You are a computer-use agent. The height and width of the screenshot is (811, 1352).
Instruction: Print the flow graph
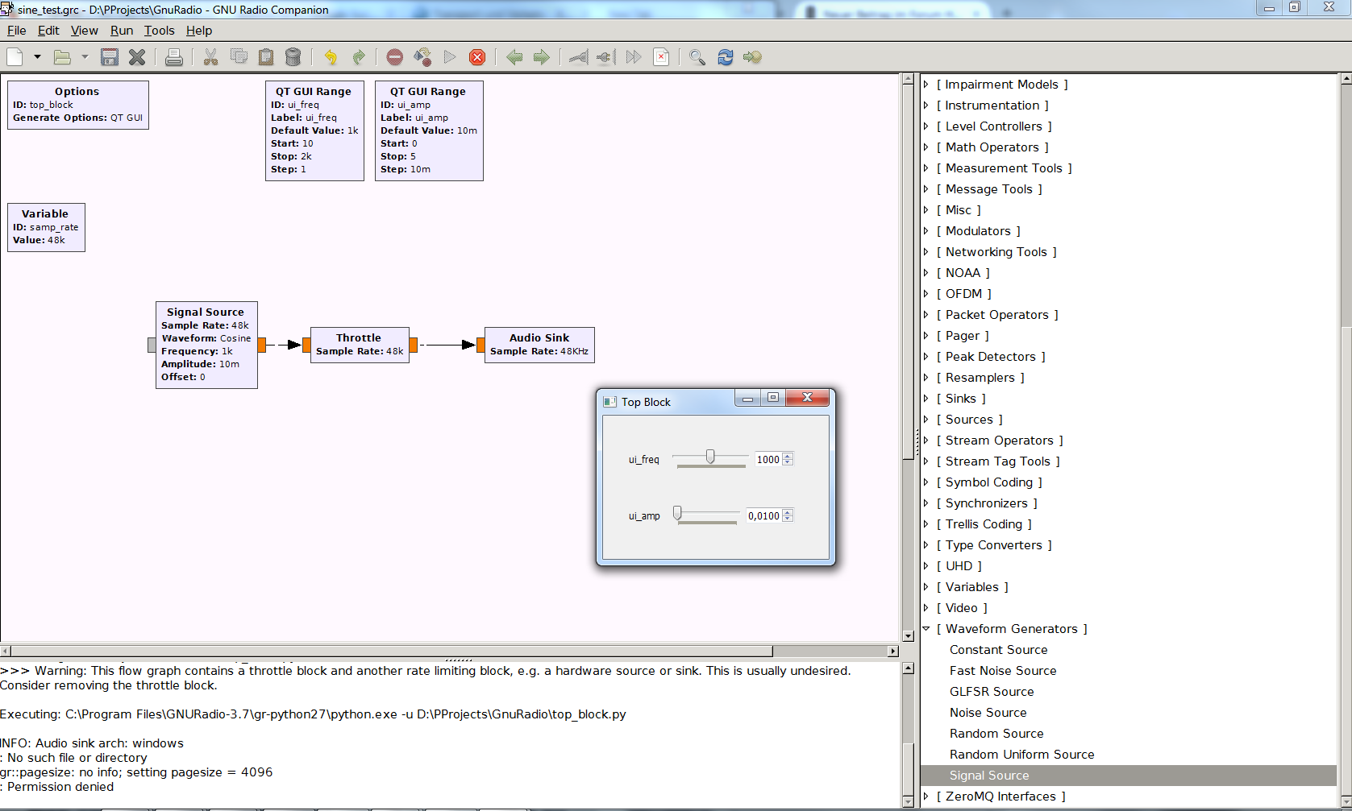point(173,57)
